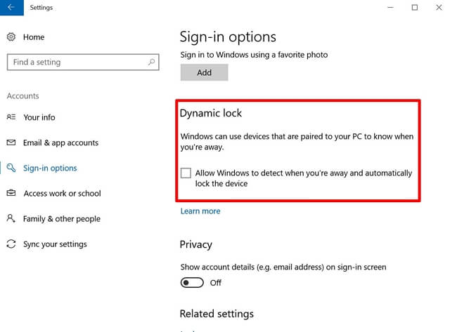Click the Home gear icon
The image size is (450, 332).
(11, 36)
